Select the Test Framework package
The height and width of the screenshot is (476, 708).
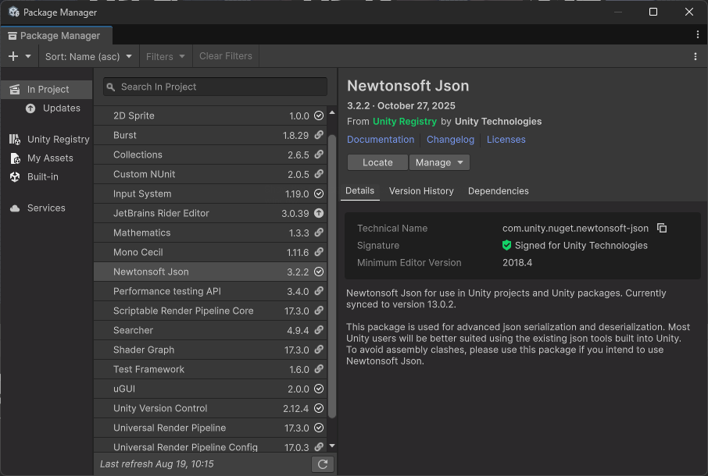(x=210, y=369)
